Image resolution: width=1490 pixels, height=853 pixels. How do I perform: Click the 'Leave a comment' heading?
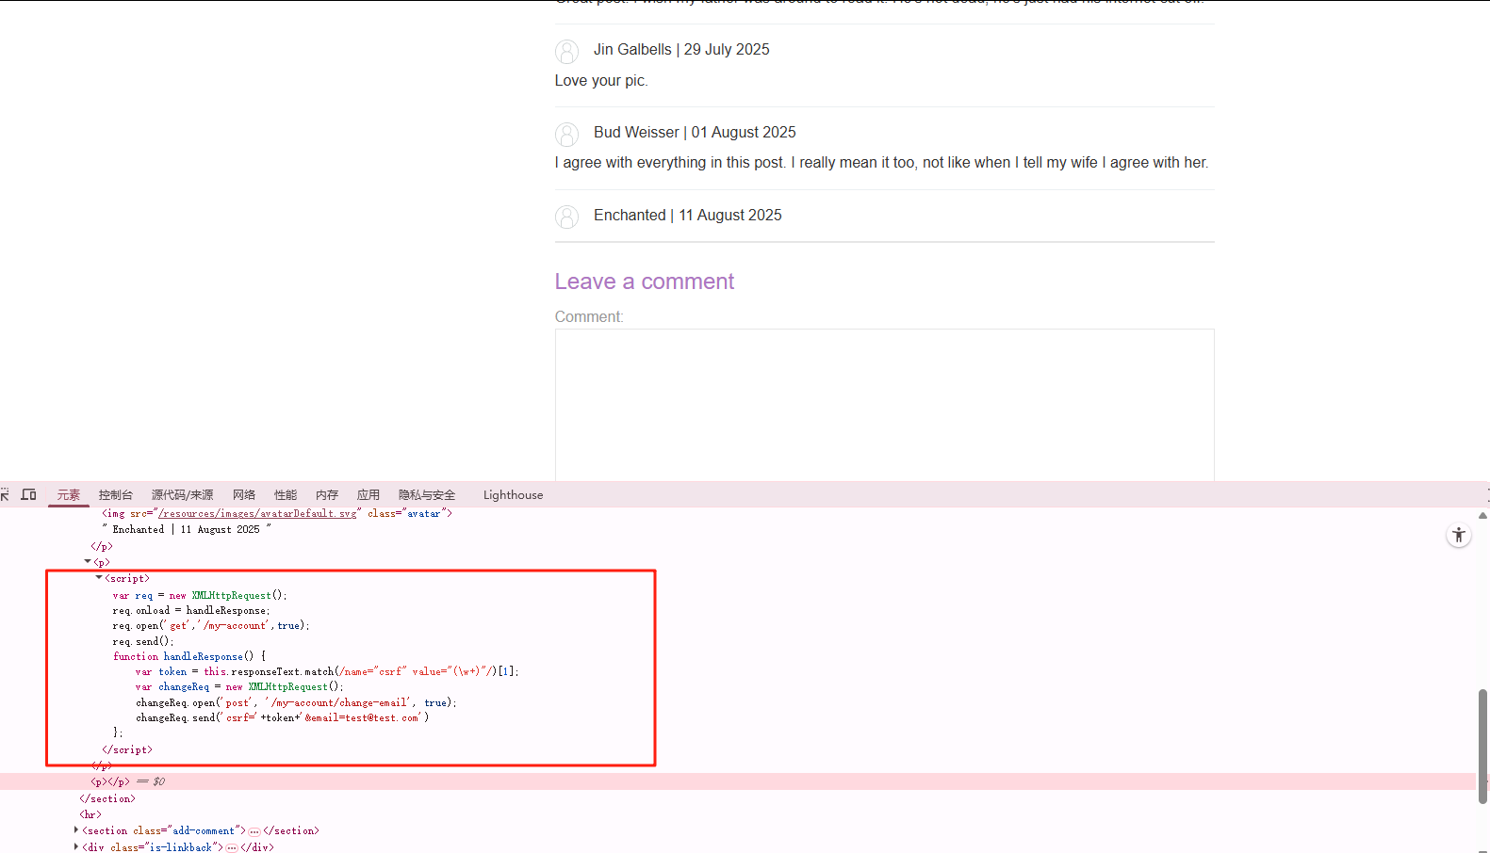click(x=644, y=282)
